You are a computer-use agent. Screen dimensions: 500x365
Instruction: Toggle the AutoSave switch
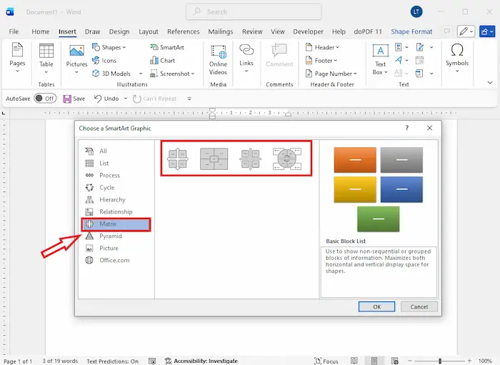pos(45,99)
